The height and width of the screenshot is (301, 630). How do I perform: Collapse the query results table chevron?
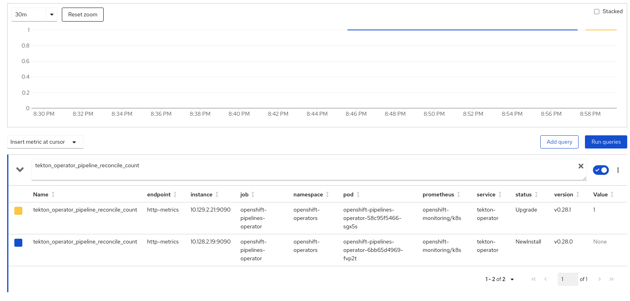click(20, 170)
